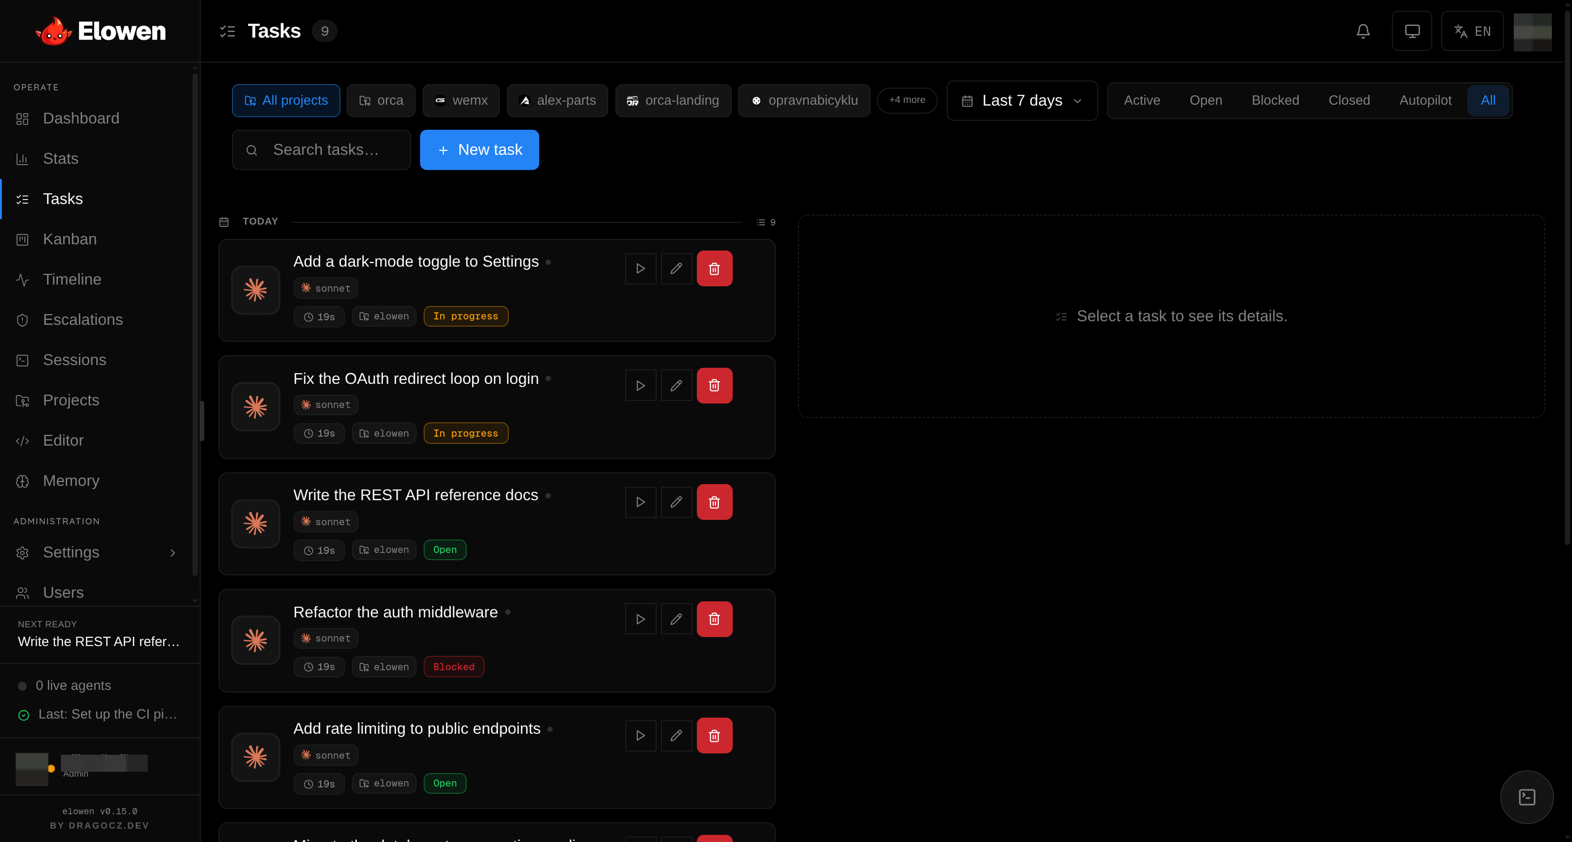Switch to the Closed status tab
The image size is (1572, 842).
(x=1349, y=101)
